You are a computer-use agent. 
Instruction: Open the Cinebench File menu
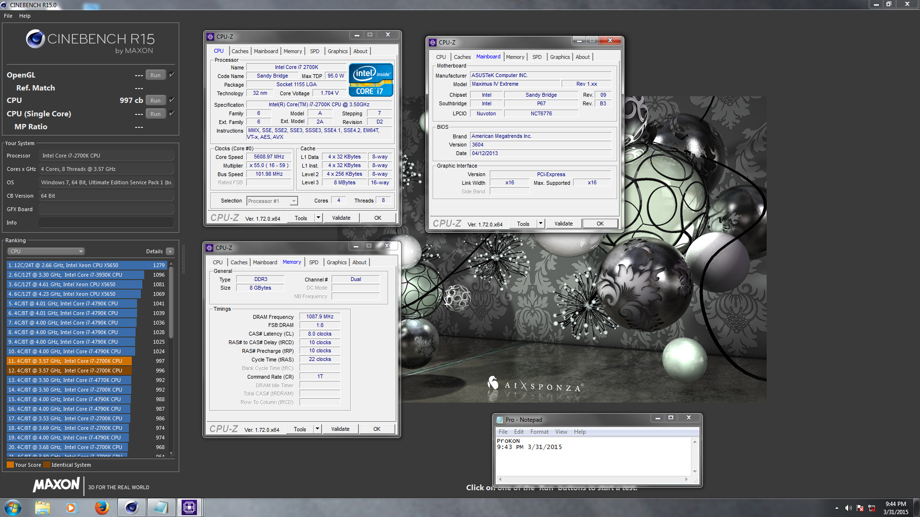8,16
